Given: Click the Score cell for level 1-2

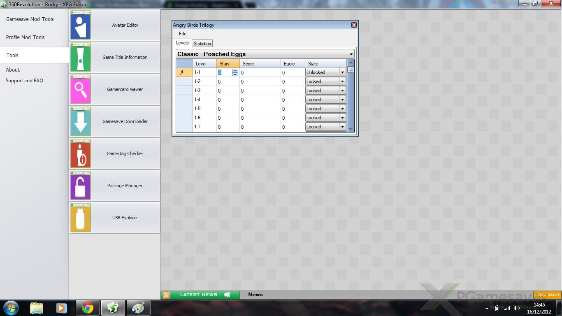Looking at the screenshot, I should click(x=259, y=82).
